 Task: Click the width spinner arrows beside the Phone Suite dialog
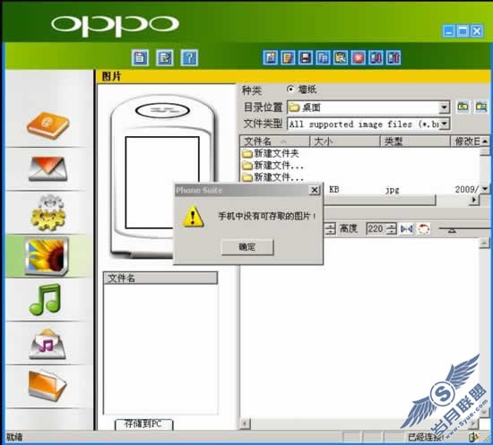(x=330, y=228)
